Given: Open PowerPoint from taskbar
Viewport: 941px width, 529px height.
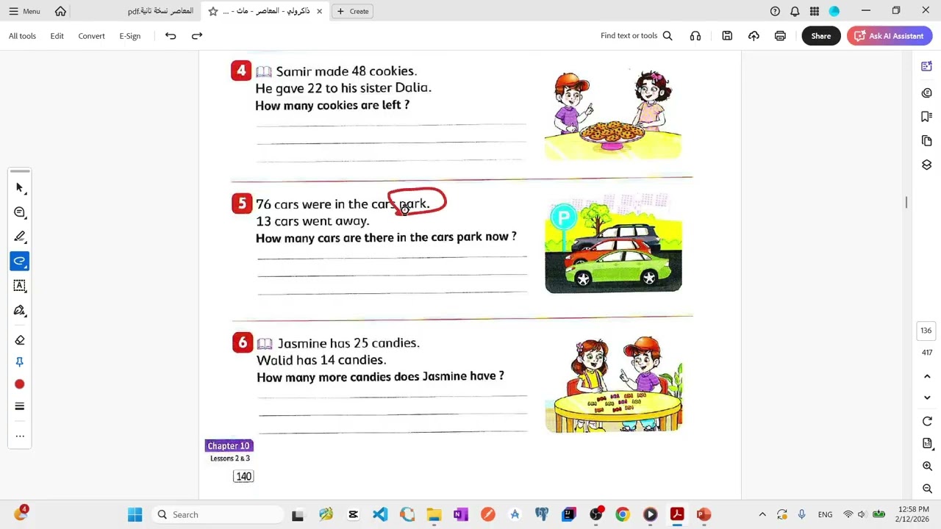Looking at the screenshot, I should pyautogui.click(x=704, y=514).
